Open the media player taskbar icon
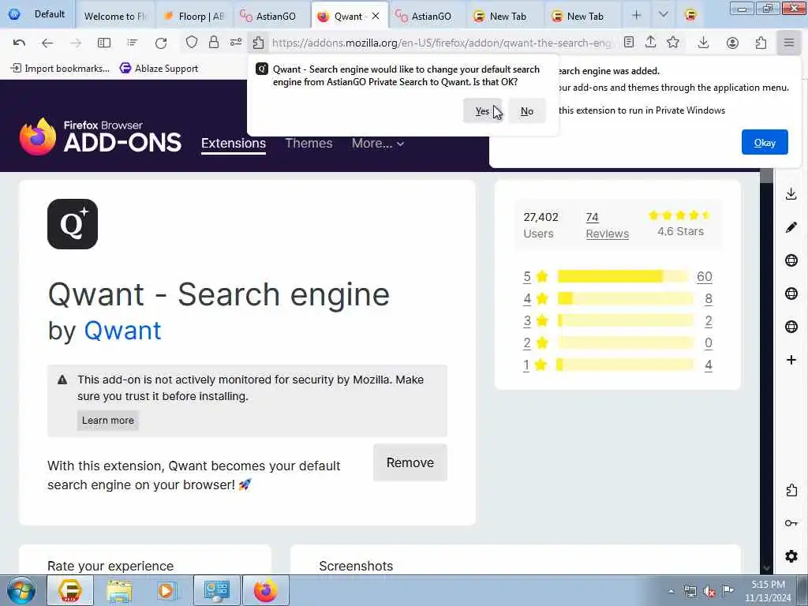Viewport: 808px width, 606px height. pyautogui.click(x=166, y=590)
